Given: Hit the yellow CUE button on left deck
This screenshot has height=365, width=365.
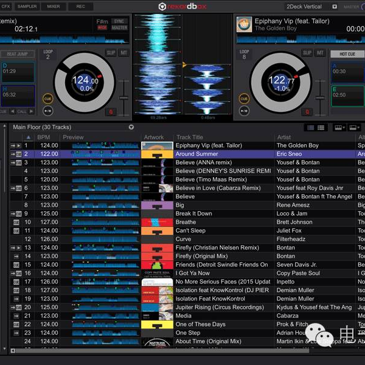Looking at the screenshot, I should (47, 99).
